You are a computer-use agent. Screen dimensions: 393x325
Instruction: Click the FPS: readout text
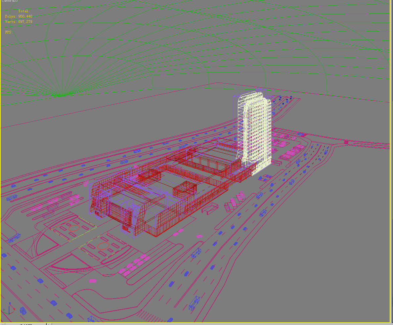tap(9, 32)
